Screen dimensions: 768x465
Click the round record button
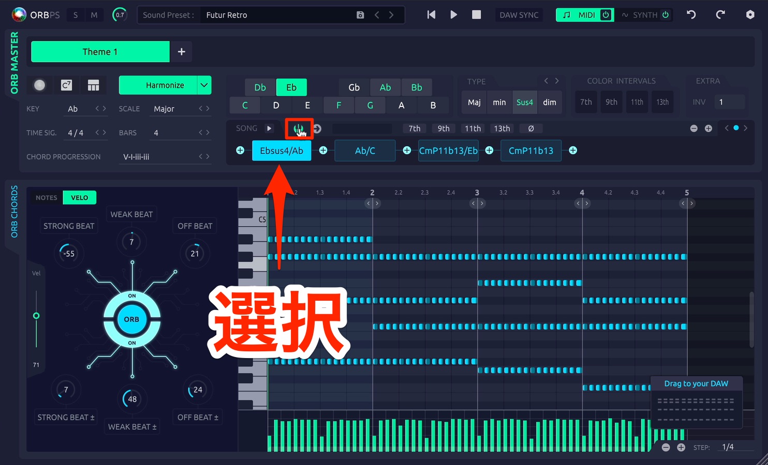coord(39,85)
